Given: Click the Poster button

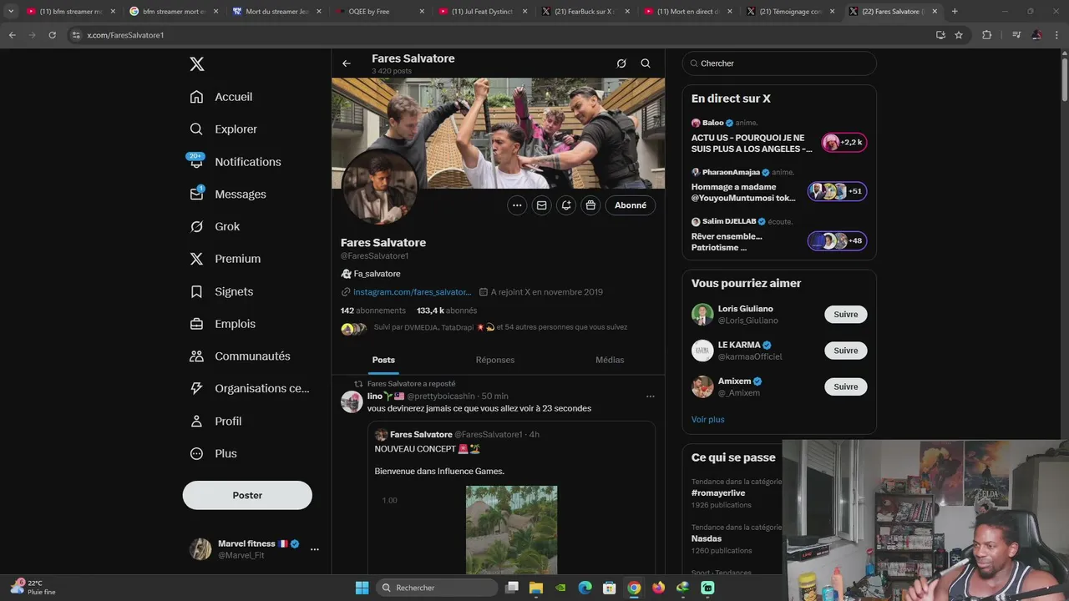Looking at the screenshot, I should (247, 495).
